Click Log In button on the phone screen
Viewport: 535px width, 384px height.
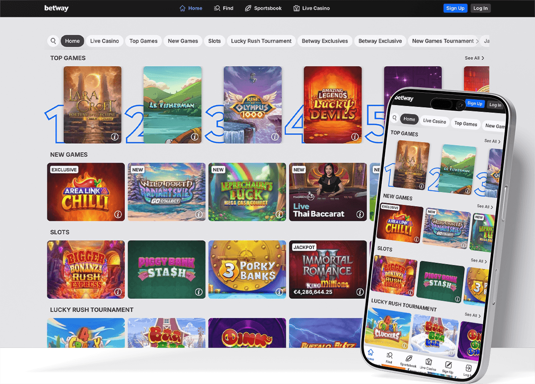(495, 105)
